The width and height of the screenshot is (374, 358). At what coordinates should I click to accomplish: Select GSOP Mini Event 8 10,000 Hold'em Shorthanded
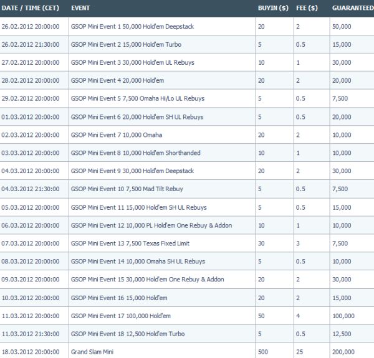click(135, 153)
